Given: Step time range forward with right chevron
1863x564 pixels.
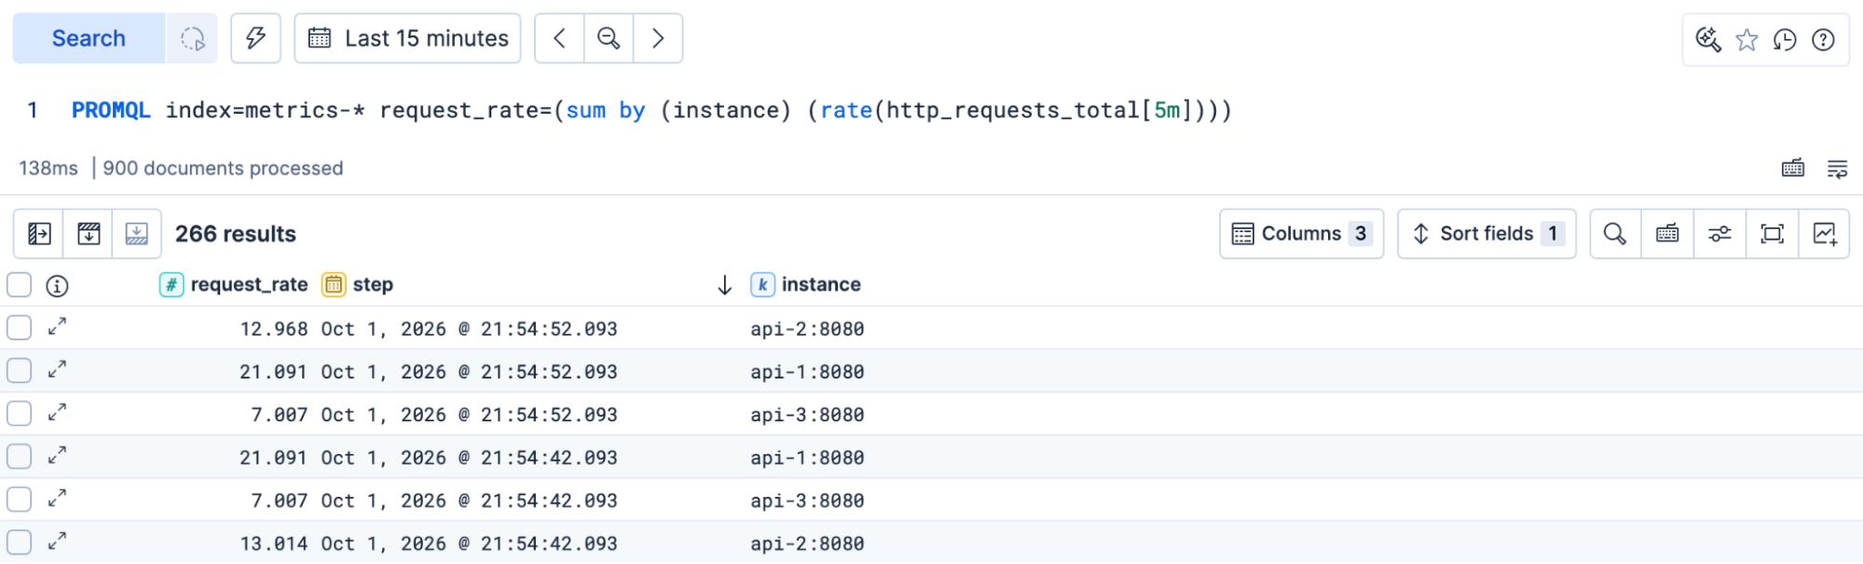Looking at the screenshot, I should point(658,38).
